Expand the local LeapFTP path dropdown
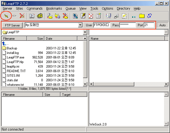Screen dimensions: 170x133 (85, 32)
